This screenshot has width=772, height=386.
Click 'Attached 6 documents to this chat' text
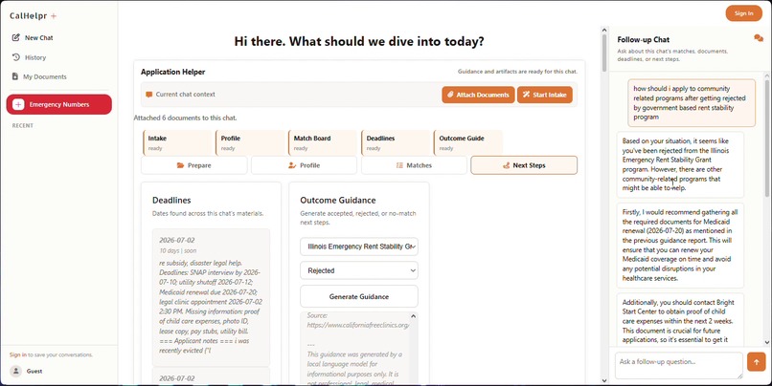pyautogui.click(x=185, y=118)
